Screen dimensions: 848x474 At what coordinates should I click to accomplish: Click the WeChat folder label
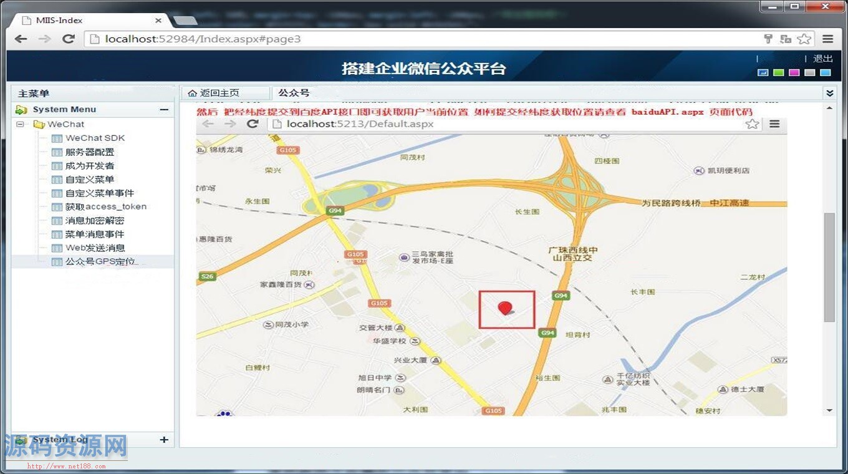(x=65, y=124)
